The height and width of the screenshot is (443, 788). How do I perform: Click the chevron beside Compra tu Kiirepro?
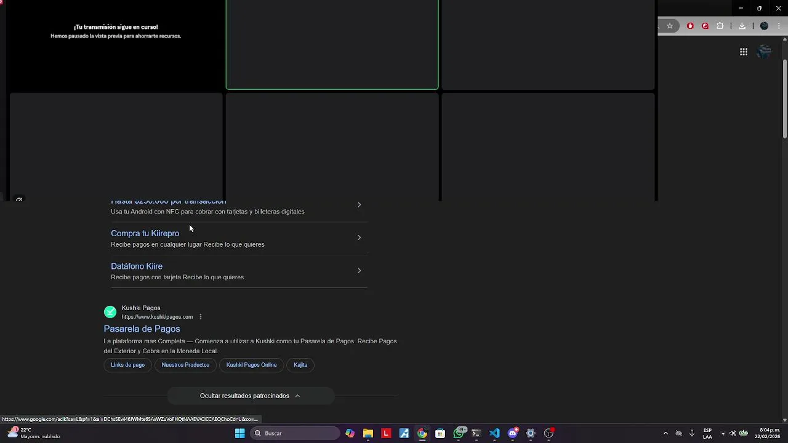[359, 237]
